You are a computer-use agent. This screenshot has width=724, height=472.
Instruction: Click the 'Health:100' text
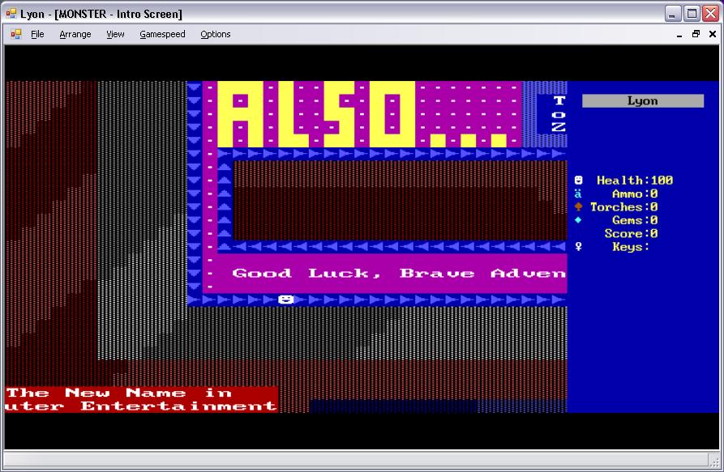(635, 181)
